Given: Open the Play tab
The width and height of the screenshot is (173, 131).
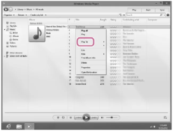Looking at the screenshot, I should pyautogui.click(x=134, y=10).
